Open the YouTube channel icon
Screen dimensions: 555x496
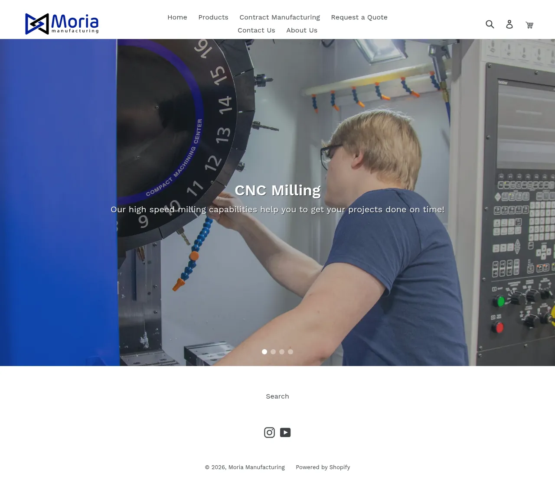285,432
